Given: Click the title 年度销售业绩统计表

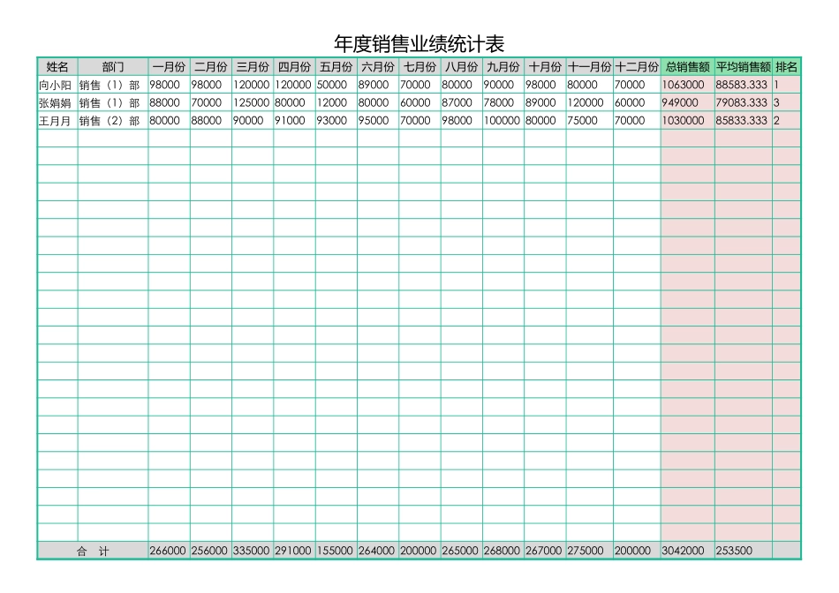Looking at the screenshot, I should pos(419,44).
